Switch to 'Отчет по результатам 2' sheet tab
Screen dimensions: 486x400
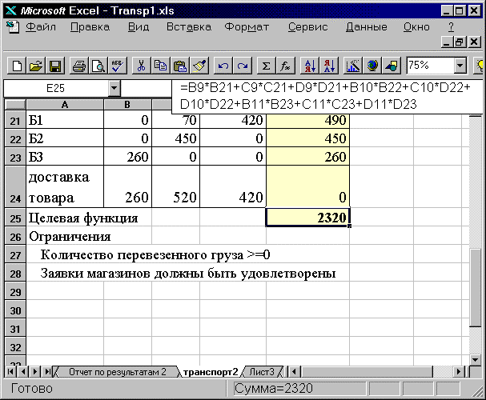point(117,371)
